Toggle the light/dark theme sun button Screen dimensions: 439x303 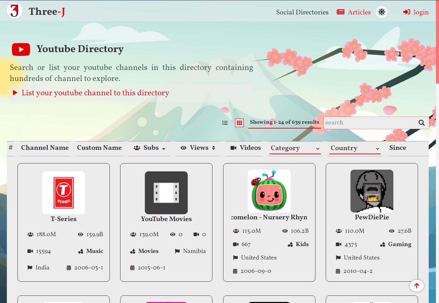pyautogui.click(x=381, y=12)
